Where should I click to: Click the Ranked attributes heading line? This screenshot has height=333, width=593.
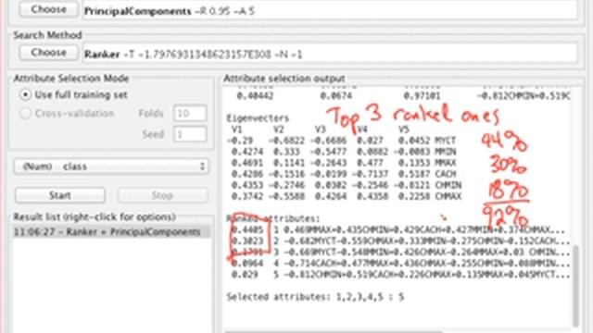[273, 218]
